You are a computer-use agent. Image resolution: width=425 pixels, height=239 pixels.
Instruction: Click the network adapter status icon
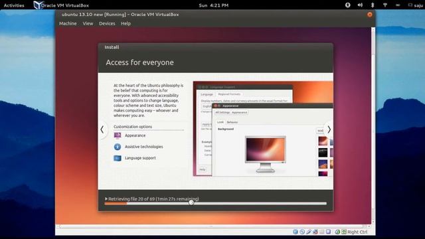point(315,232)
